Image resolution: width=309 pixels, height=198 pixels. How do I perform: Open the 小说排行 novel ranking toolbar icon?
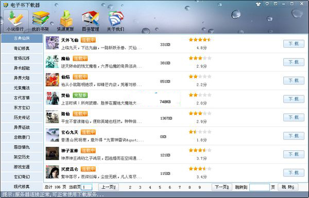coord(15,21)
